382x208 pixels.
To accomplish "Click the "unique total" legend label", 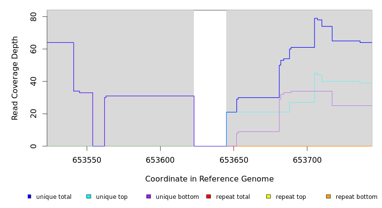I will (54, 197).
